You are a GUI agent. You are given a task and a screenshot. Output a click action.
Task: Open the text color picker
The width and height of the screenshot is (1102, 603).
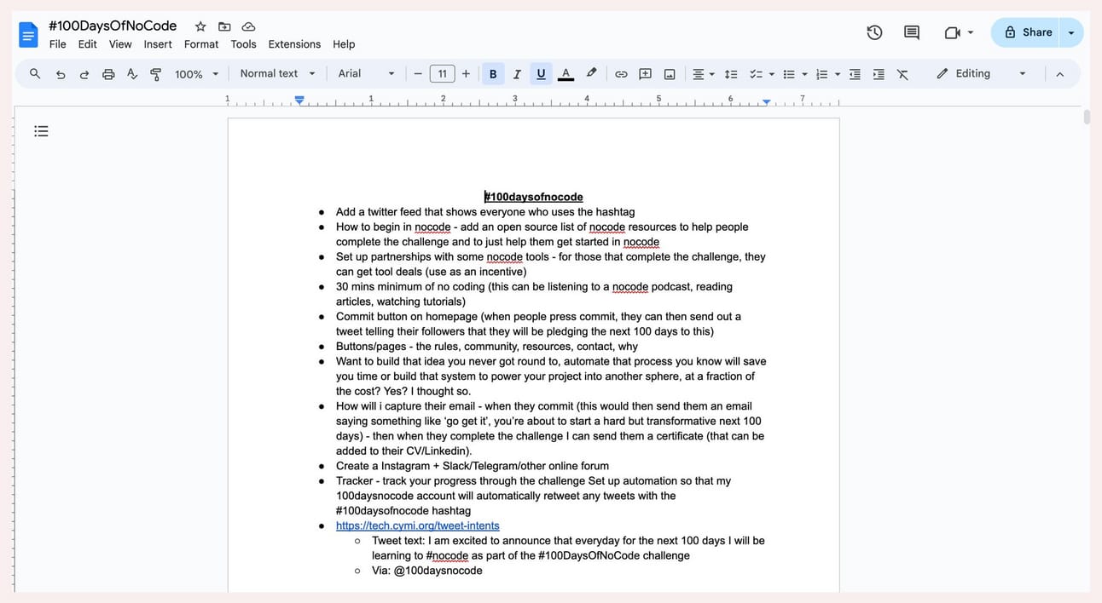(x=565, y=74)
